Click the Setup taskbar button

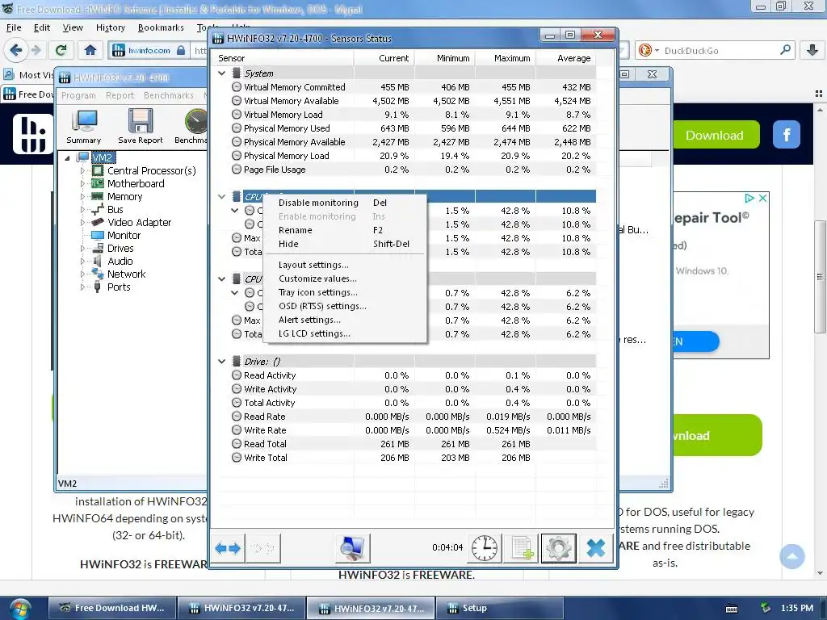(499, 609)
